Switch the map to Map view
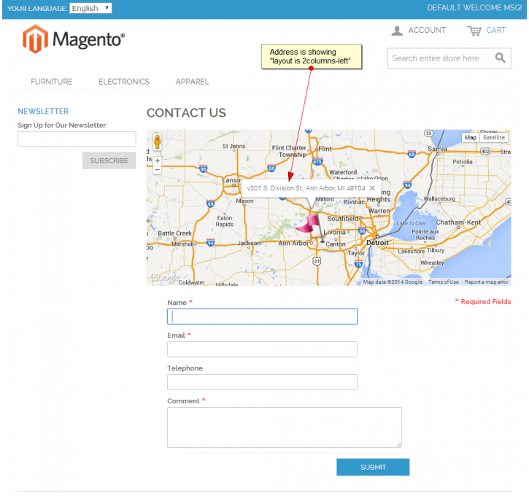Image resolution: width=529 pixels, height=496 pixels. tap(471, 137)
